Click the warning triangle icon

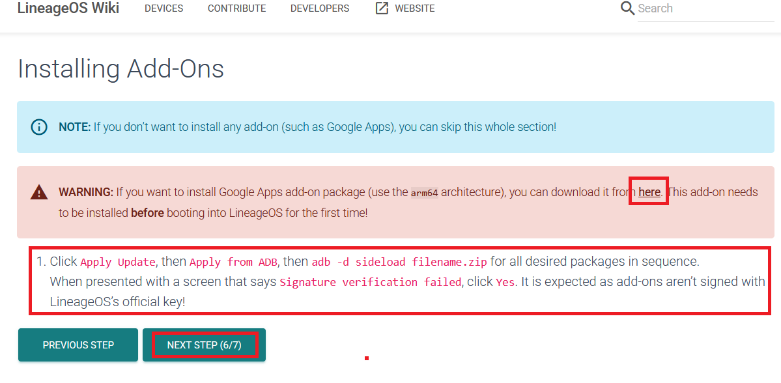(39, 191)
